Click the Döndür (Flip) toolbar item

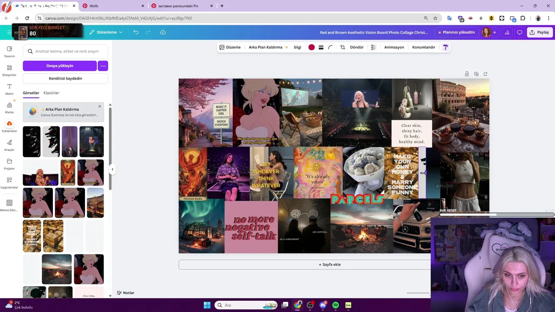coord(357,47)
